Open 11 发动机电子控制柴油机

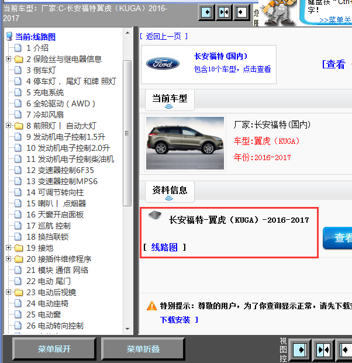tap(70, 159)
